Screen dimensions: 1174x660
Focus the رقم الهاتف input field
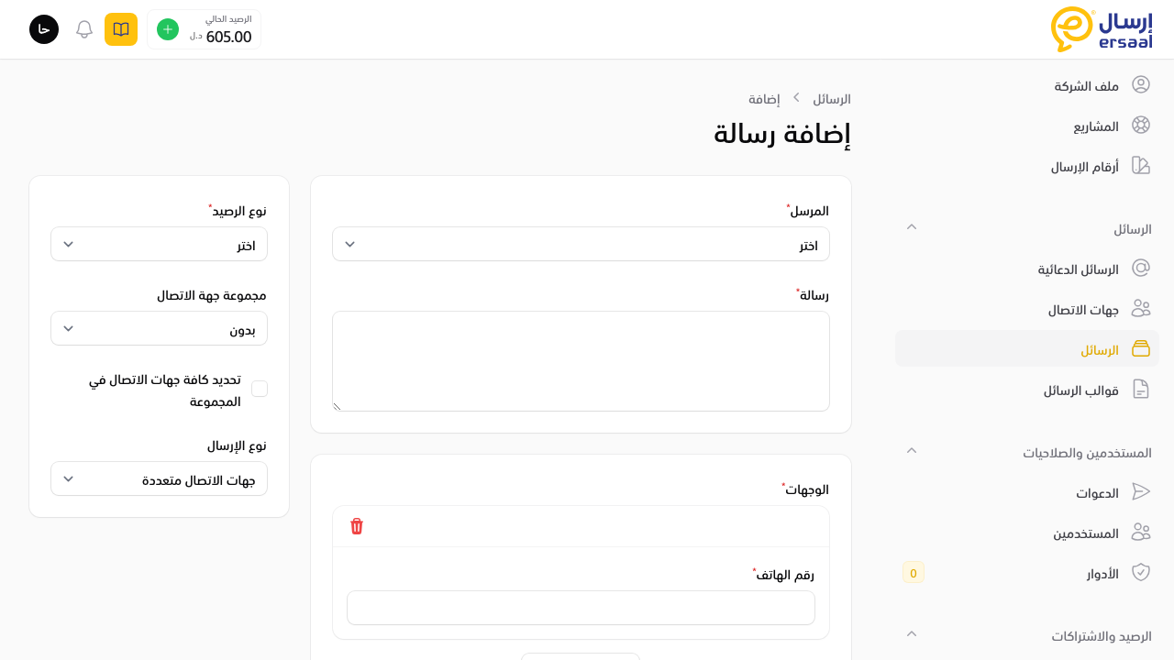coord(581,608)
